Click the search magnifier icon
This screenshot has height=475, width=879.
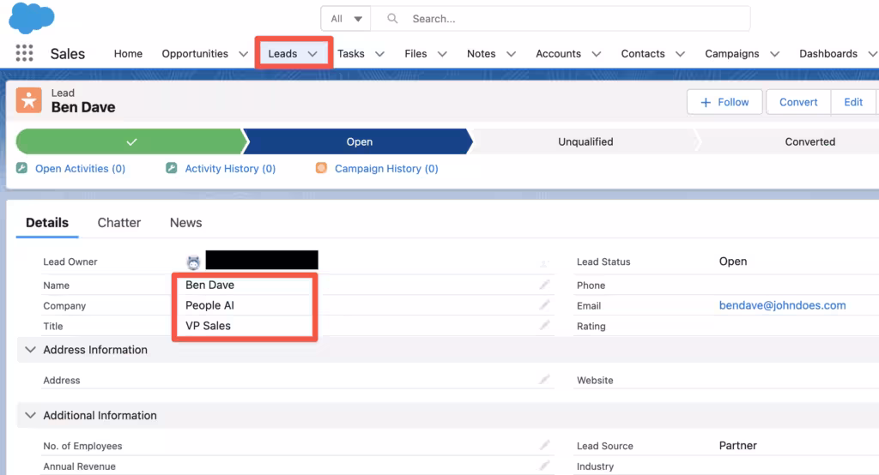(x=392, y=19)
